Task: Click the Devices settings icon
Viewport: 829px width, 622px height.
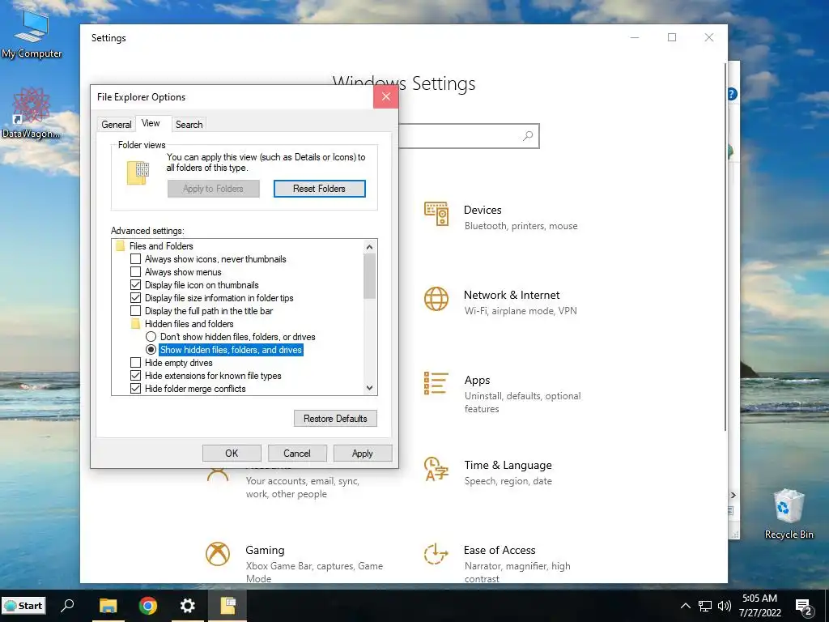Action: pyautogui.click(x=436, y=214)
